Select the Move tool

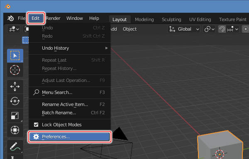(x=15, y=87)
